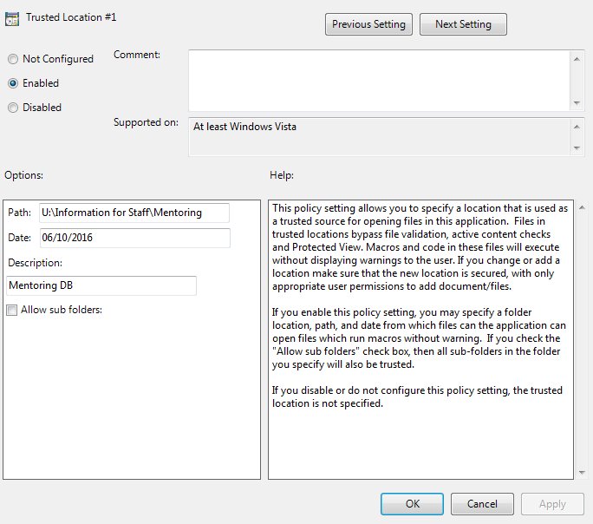Click the Supported on scroll up arrow
Viewport: 593px width, 524px height.
[577, 126]
